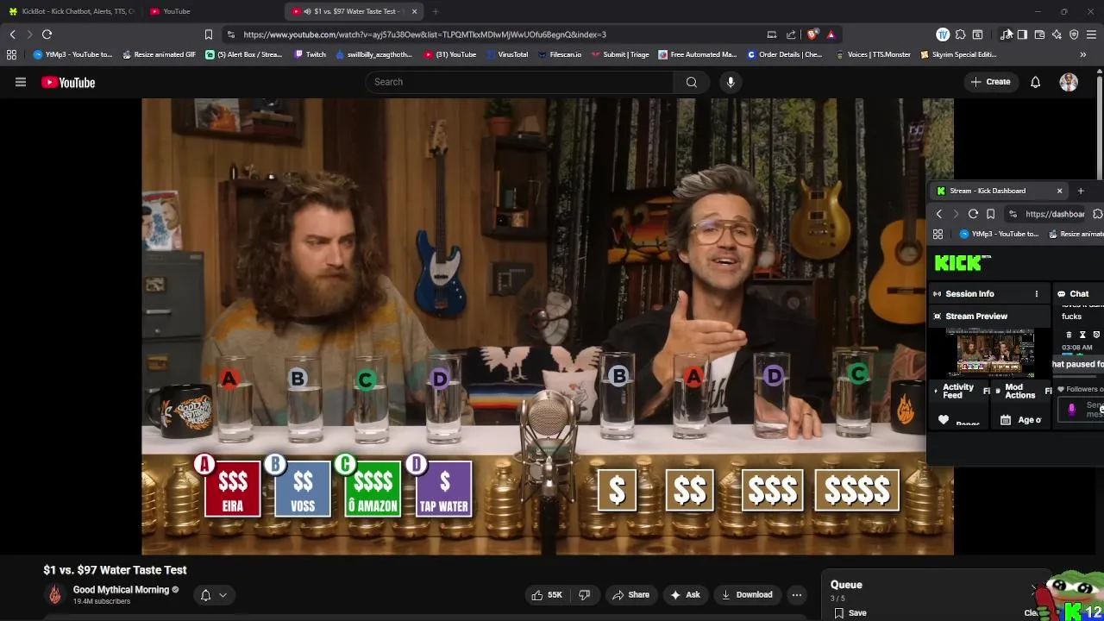Click the 03:08 AM chat timestamp
This screenshot has height=621, width=1104.
[x=1076, y=347]
